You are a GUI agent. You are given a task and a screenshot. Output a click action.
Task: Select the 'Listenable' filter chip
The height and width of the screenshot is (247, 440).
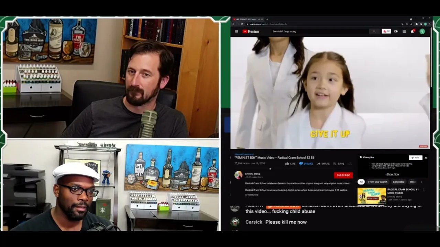point(399,182)
